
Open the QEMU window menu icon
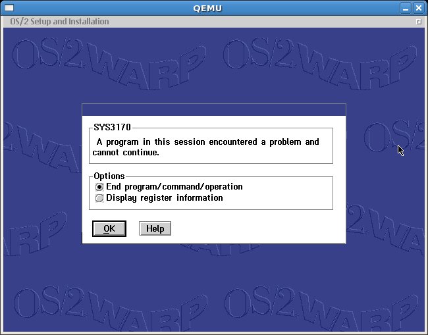pos(9,8)
